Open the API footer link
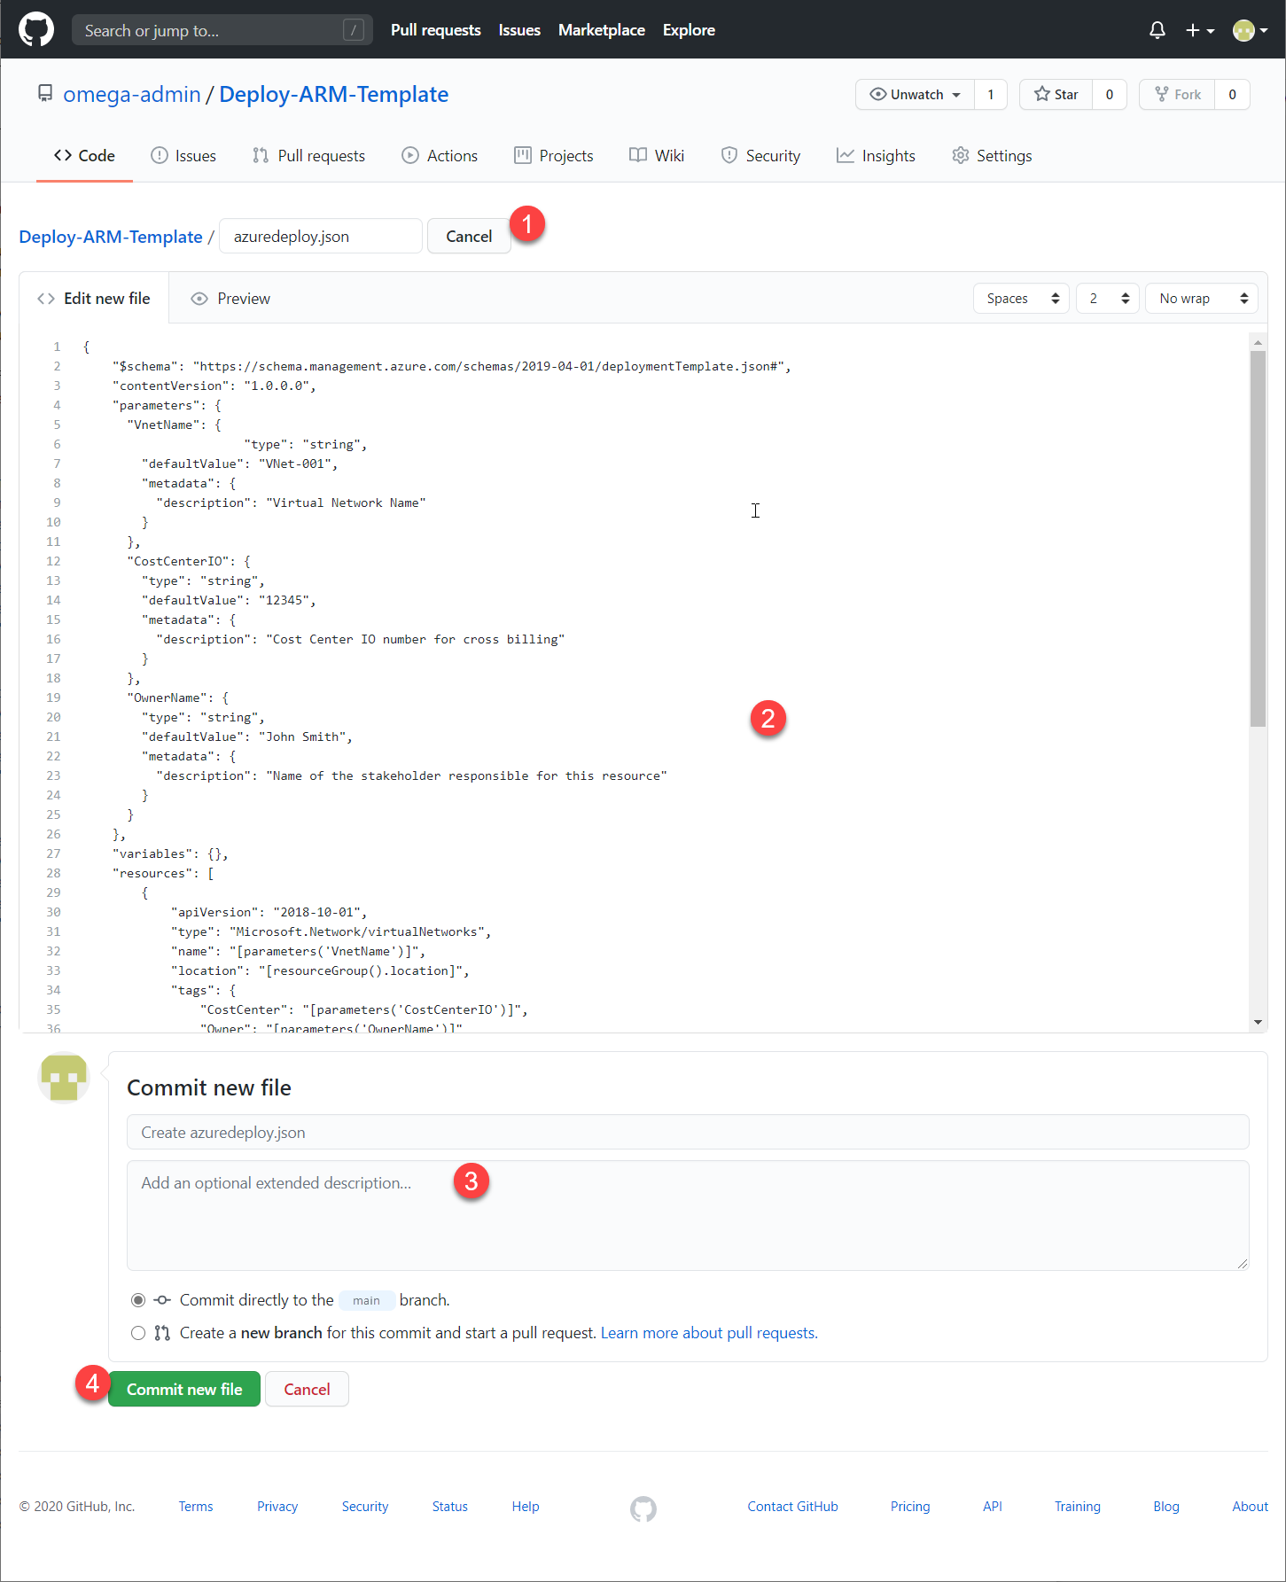 click(x=993, y=1507)
